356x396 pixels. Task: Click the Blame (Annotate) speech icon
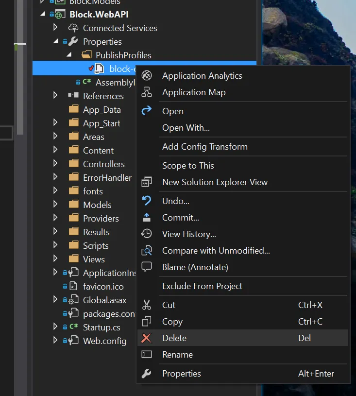coord(147,267)
